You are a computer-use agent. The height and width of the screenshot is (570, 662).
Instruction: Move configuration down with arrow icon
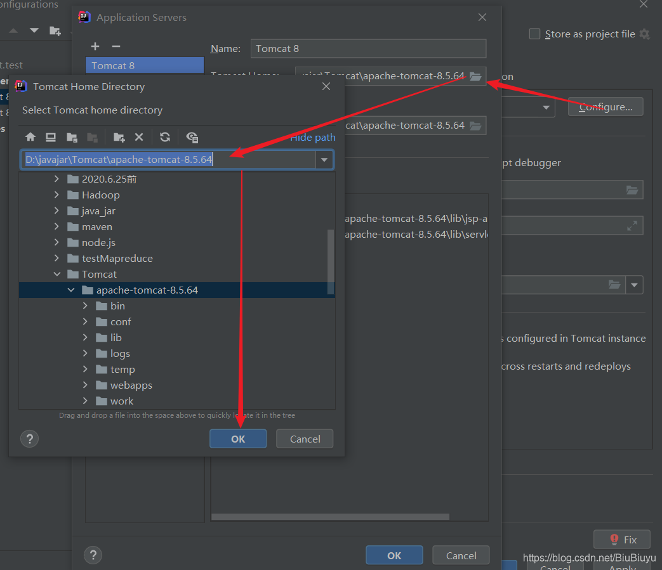point(34,30)
